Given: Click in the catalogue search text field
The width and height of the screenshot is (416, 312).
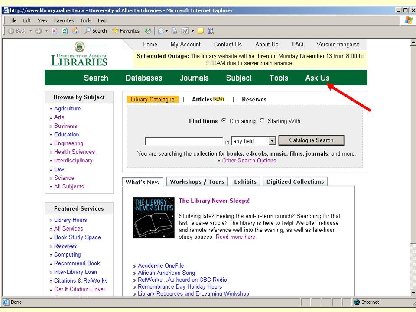Looking at the screenshot, I should coord(184,141).
